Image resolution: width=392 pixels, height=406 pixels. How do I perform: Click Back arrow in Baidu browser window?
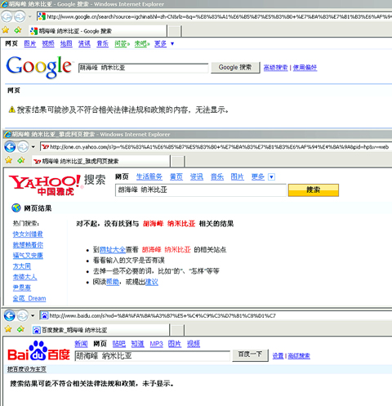coord(10,316)
